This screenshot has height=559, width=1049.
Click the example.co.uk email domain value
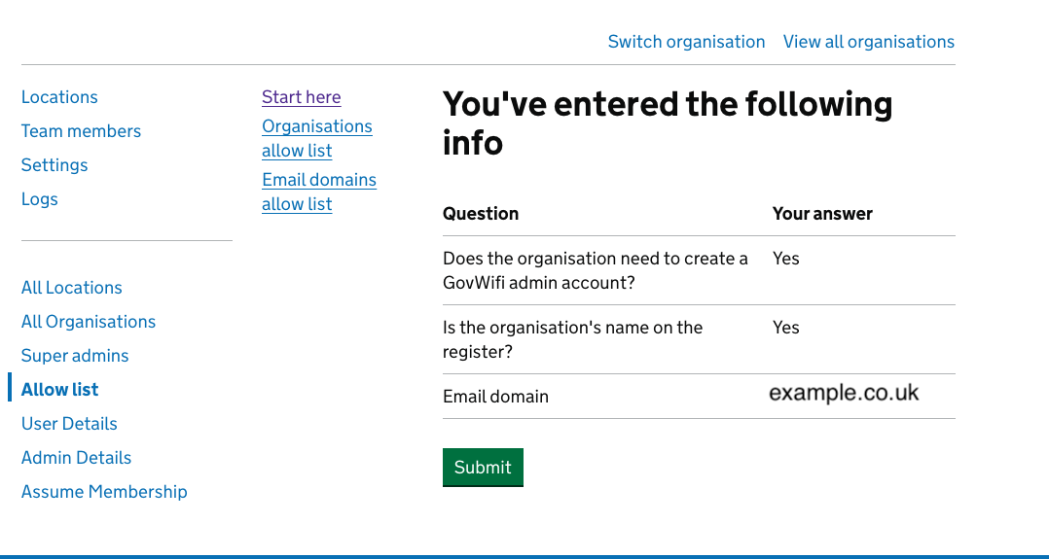click(x=844, y=393)
